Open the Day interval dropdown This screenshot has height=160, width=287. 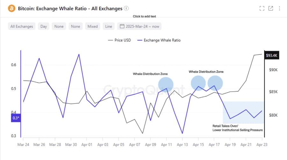pos(44,26)
